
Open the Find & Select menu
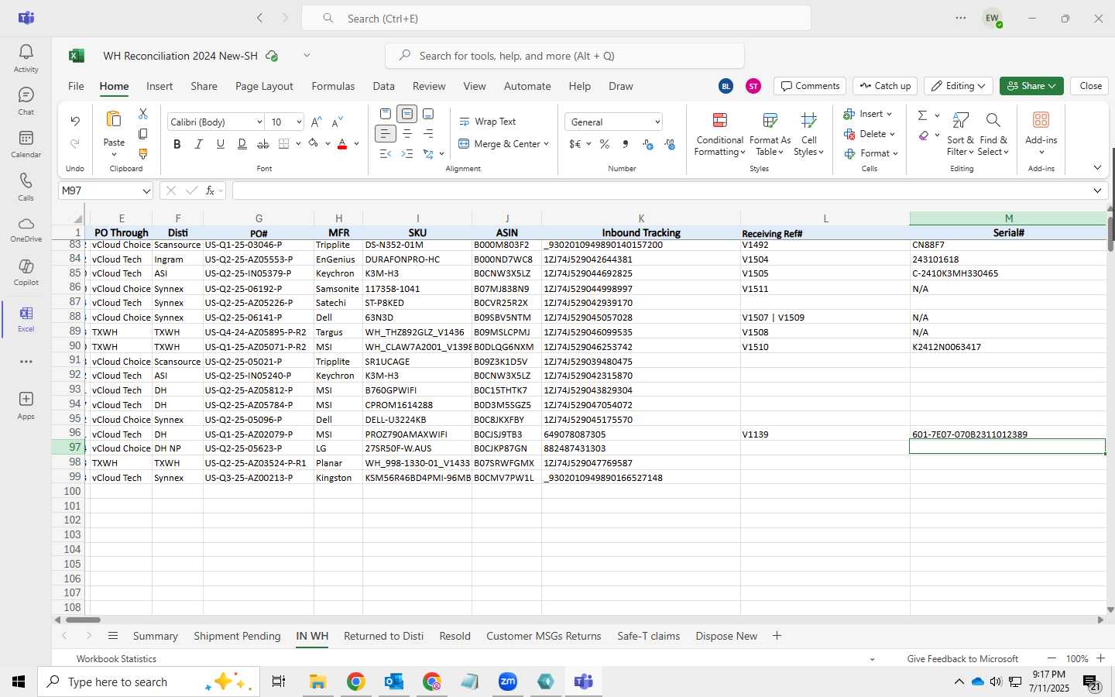tap(993, 135)
